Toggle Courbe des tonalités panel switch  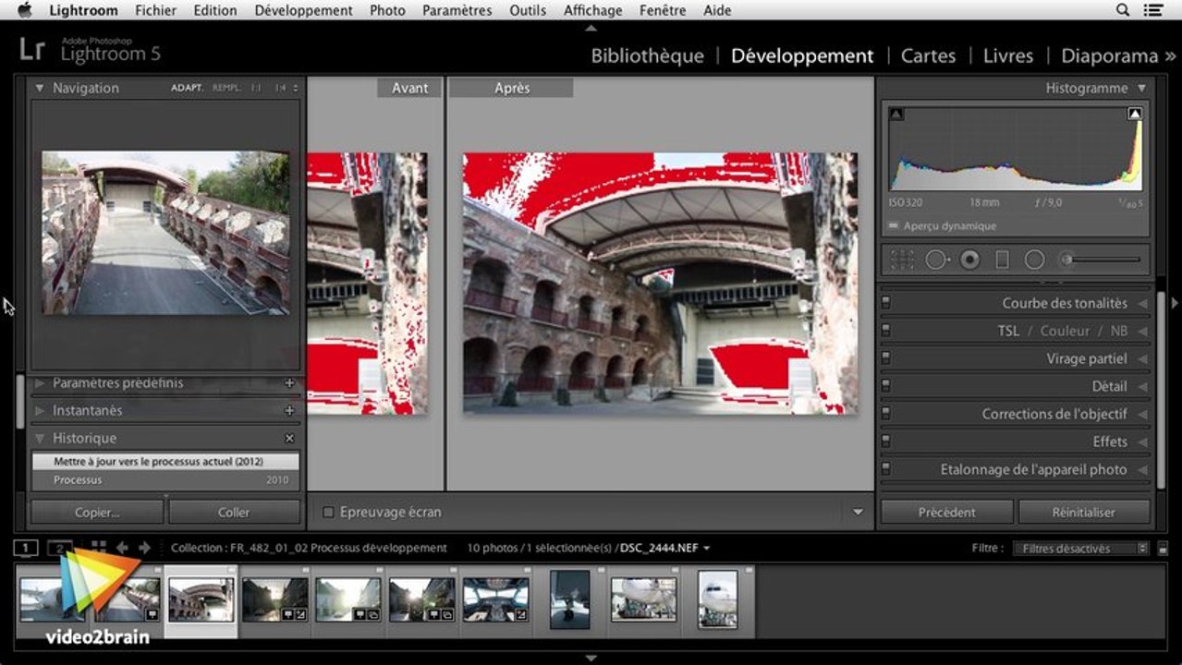(x=885, y=303)
